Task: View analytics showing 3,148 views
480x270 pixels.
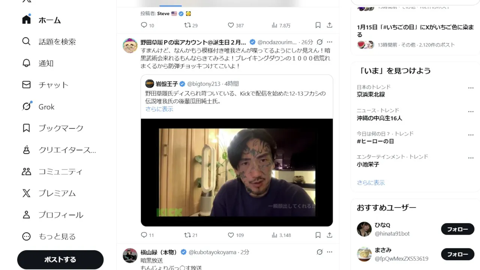Action: click(x=281, y=235)
